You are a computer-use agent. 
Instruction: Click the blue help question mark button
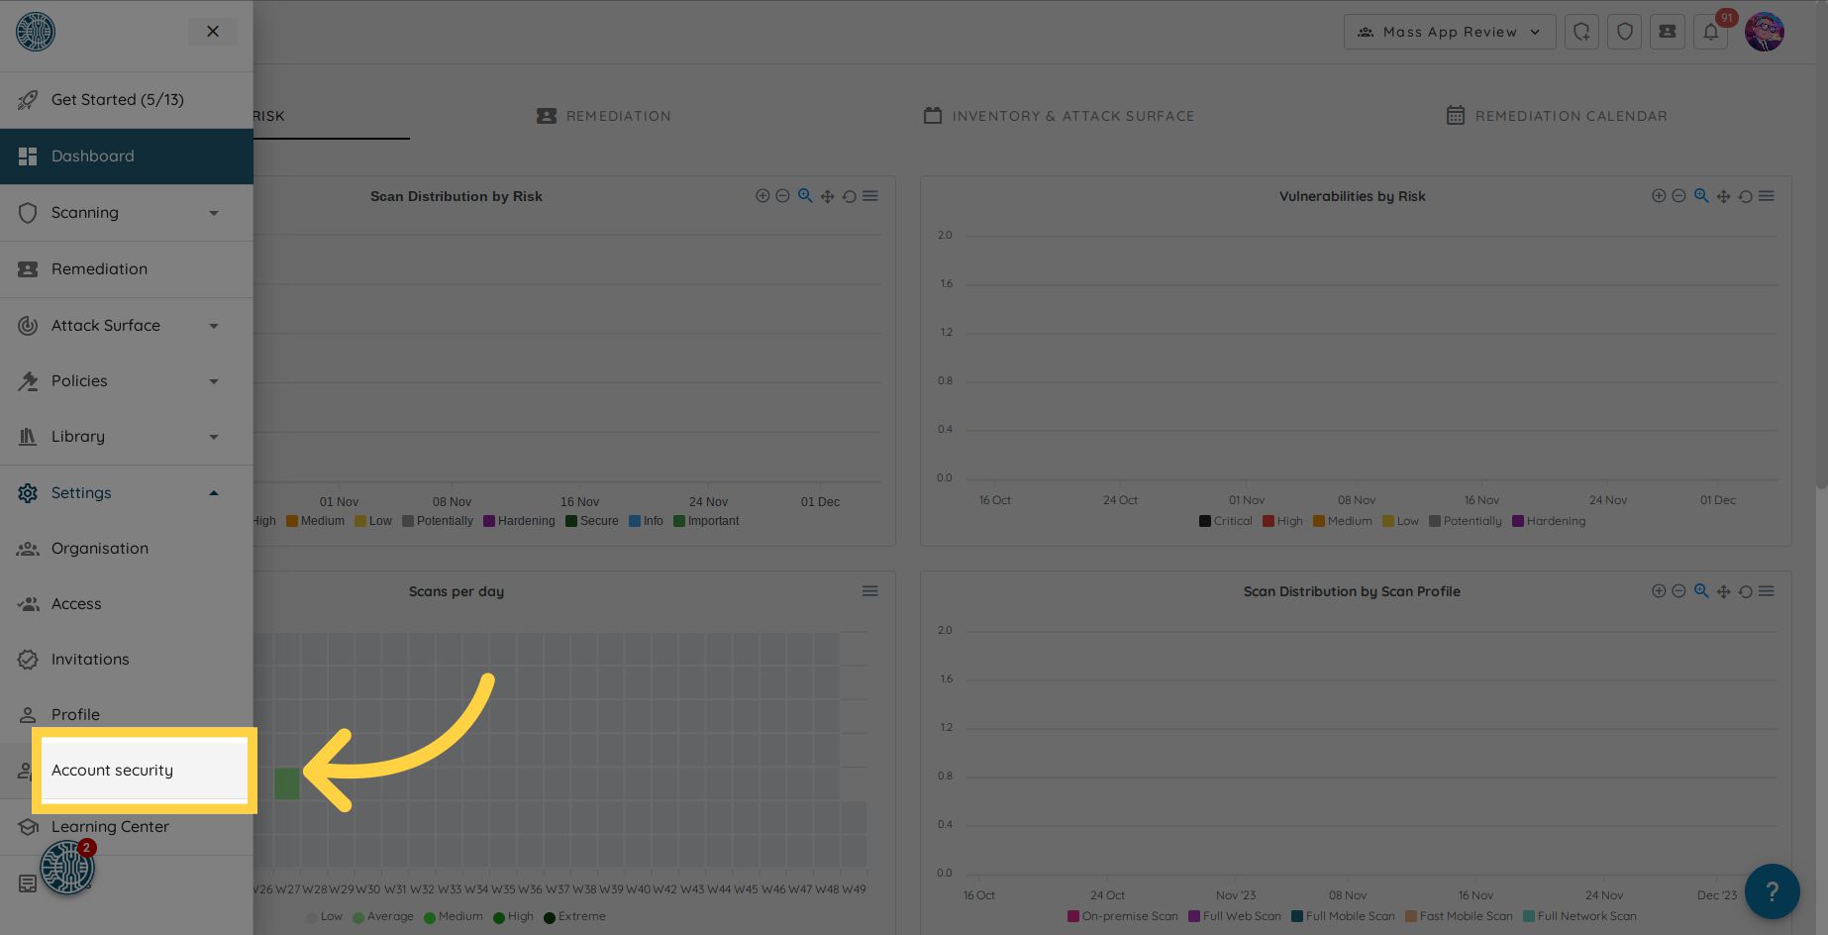[x=1772, y=890]
